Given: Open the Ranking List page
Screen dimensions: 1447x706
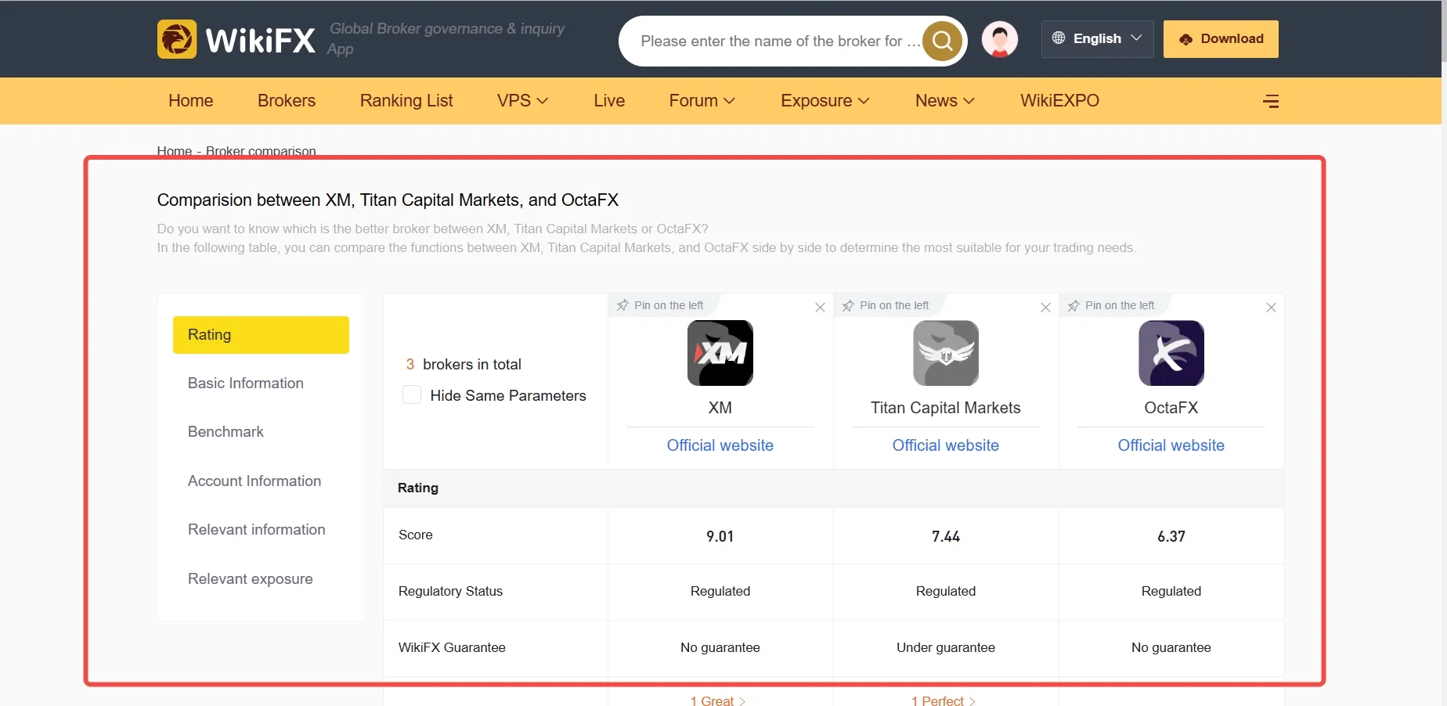Looking at the screenshot, I should (x=406, y=101).
